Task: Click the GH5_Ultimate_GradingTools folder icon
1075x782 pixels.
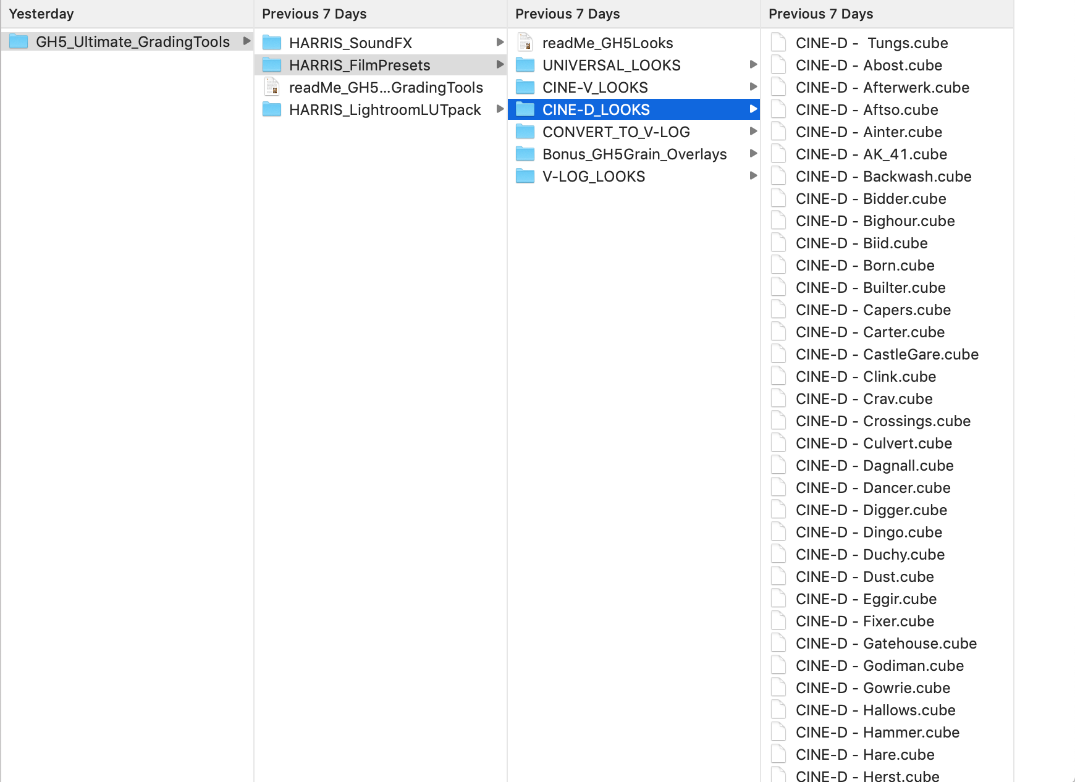Action: click(19, 41)
